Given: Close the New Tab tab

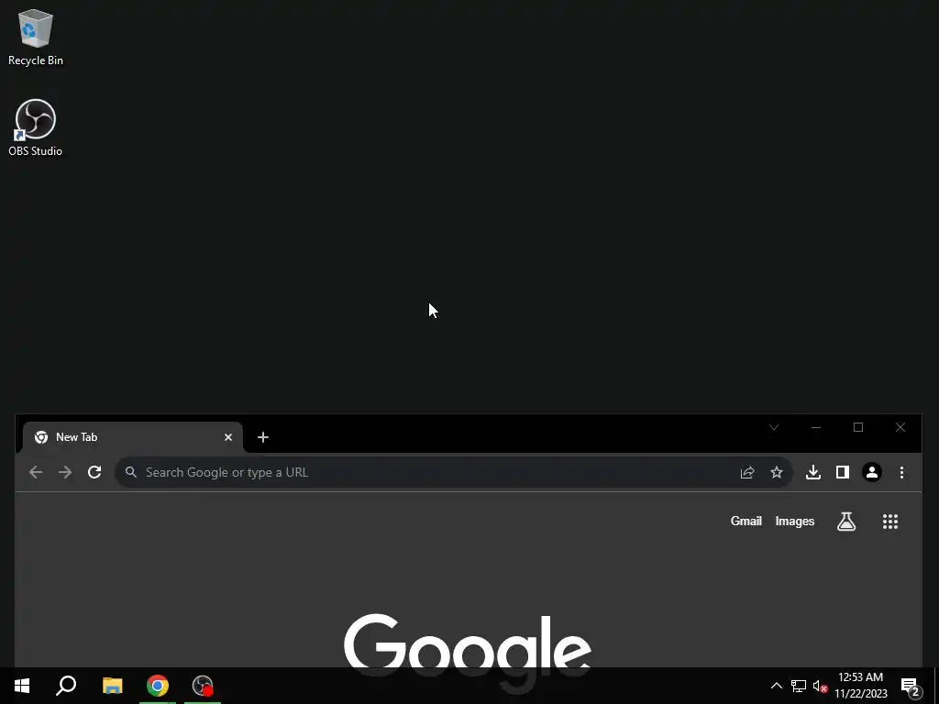Looking at the screenshot, I should pos(228,437).
